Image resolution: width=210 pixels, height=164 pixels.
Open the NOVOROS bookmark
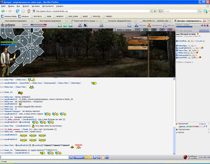36,16
